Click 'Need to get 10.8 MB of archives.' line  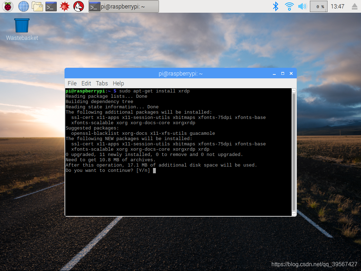(x=110, y=160)
